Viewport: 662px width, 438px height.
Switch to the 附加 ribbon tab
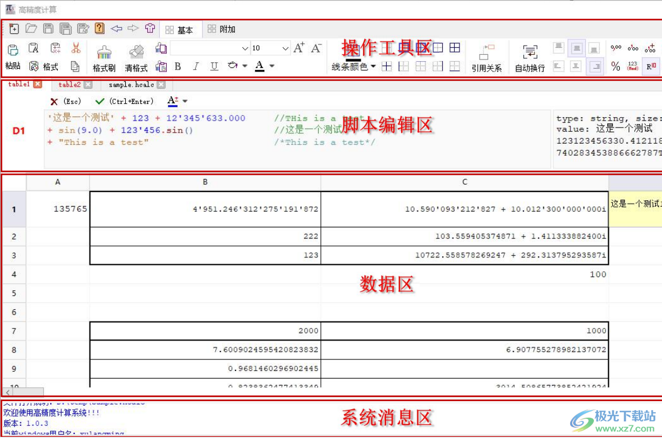pos(221,29)
